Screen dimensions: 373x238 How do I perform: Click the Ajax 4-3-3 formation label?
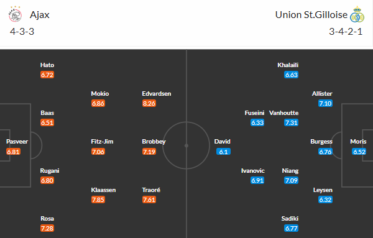(22, 32)
